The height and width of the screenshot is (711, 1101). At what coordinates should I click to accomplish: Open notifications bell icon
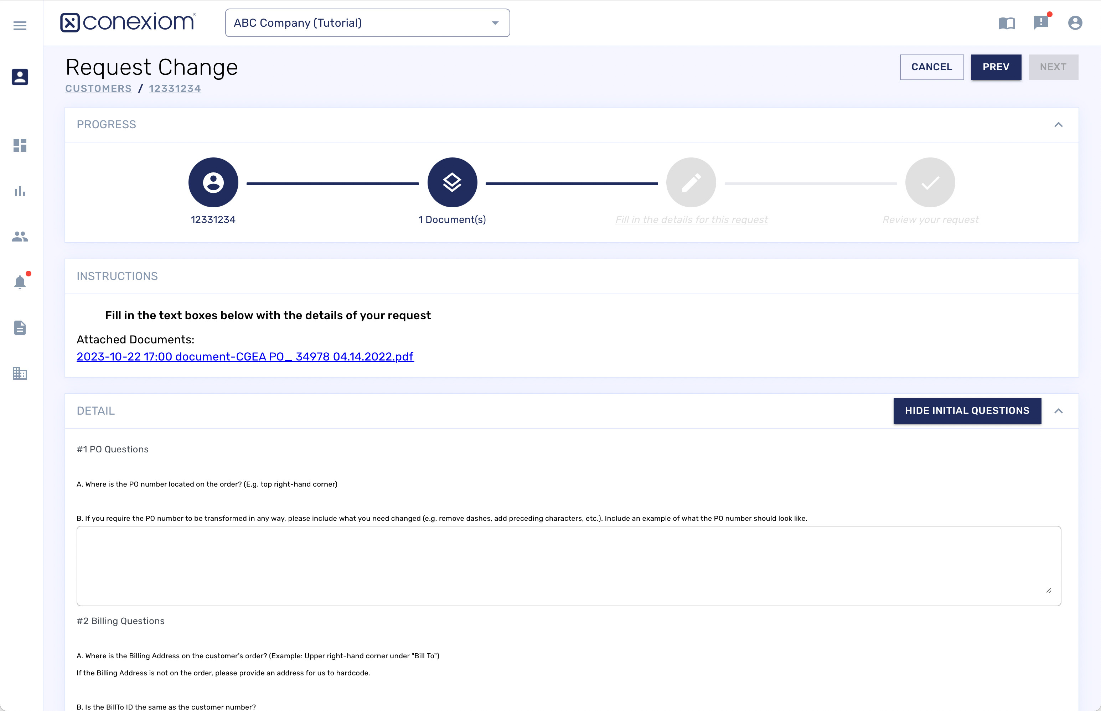point(20,282)
